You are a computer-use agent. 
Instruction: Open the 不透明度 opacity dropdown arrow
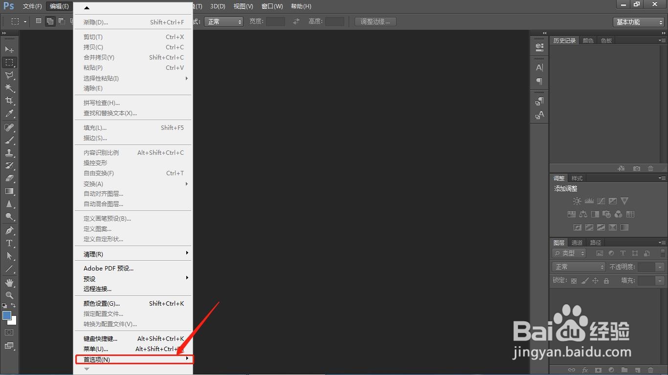pos(660,267)
